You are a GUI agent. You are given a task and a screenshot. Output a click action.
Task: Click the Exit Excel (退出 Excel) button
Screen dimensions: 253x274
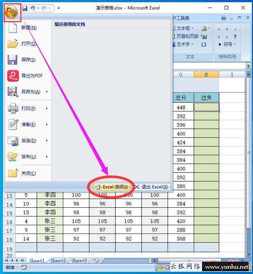[x=151, y=187]
